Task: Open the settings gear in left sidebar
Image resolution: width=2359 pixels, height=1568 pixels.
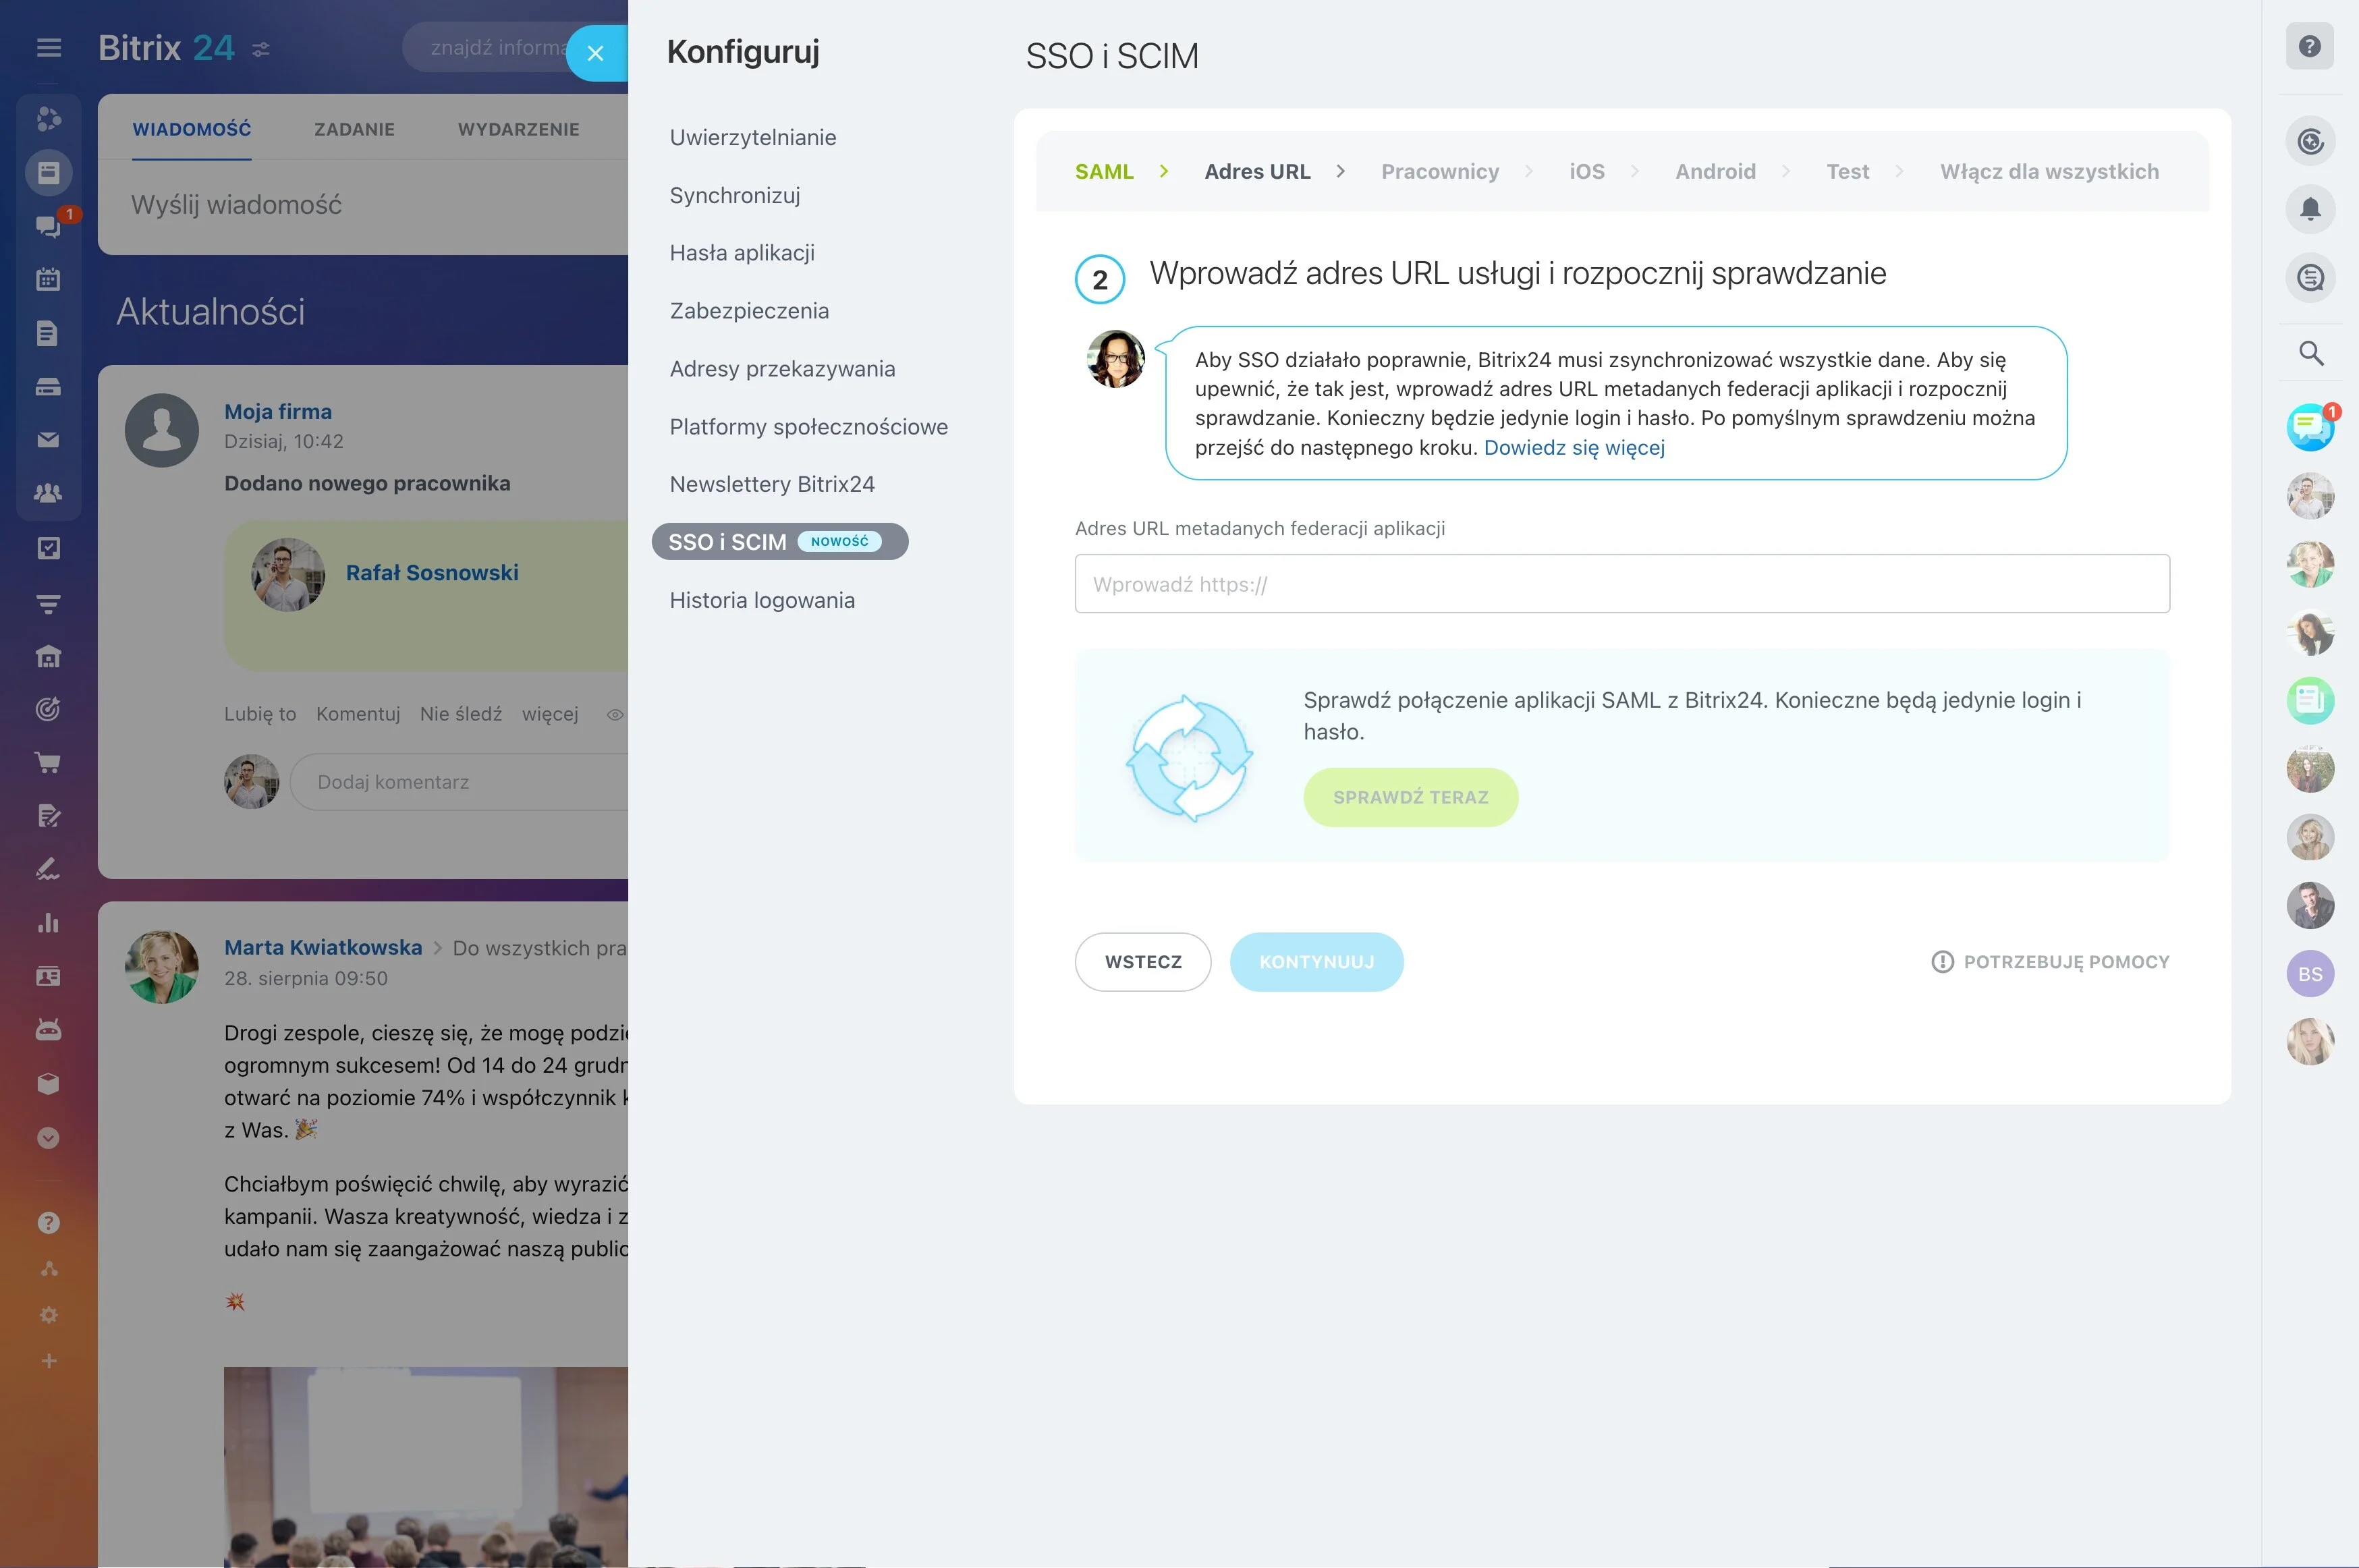Action: pos(48,1315)
